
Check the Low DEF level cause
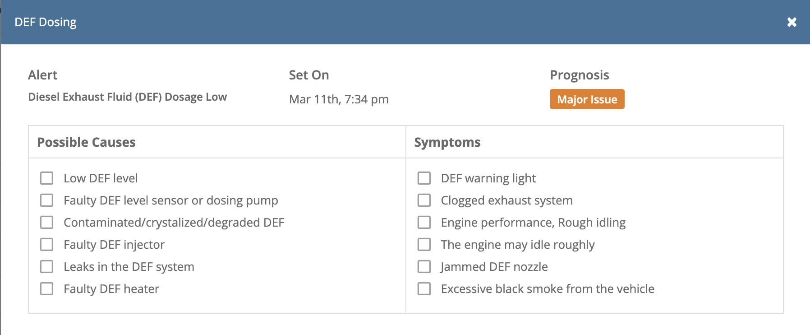[x=47, y=178]
